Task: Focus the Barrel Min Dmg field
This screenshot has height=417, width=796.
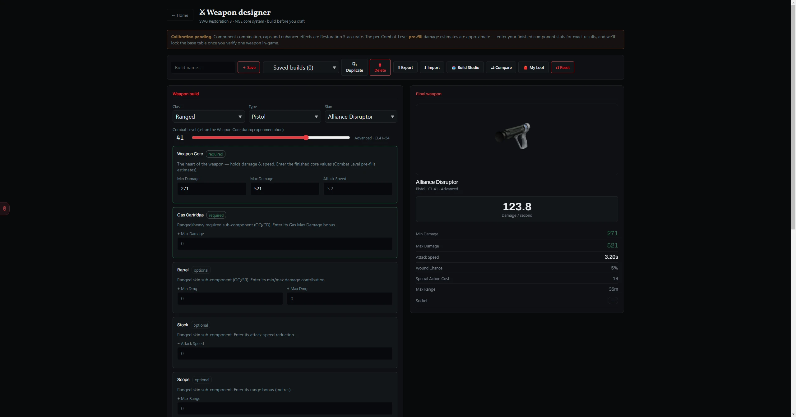Action: coord(230,299)
